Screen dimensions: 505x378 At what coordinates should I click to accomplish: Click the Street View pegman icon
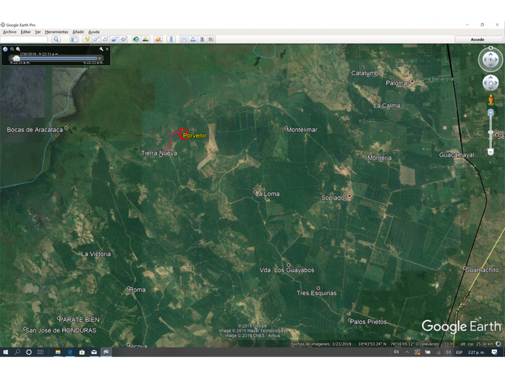pyautogui.click(x=491, y=100)
